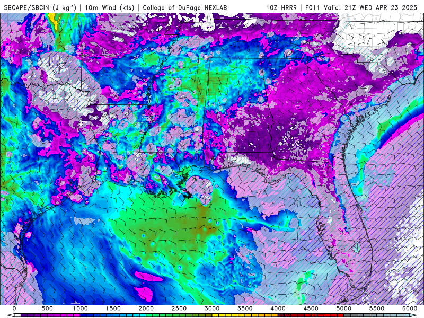This screenshot has width=424, height=318.
Task: Click the '3500' label on the color scale
Action: tap(245, 308)
